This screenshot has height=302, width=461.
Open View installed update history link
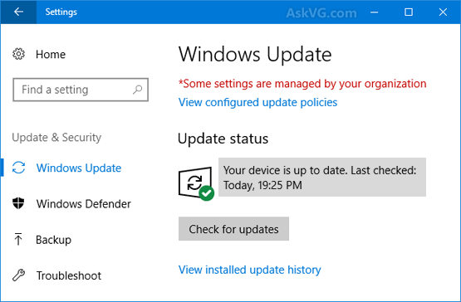tap(250, 270)
